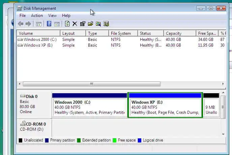Click the Healthy (S... status cell
Screen dimensions: 232x155
point(150,40)
